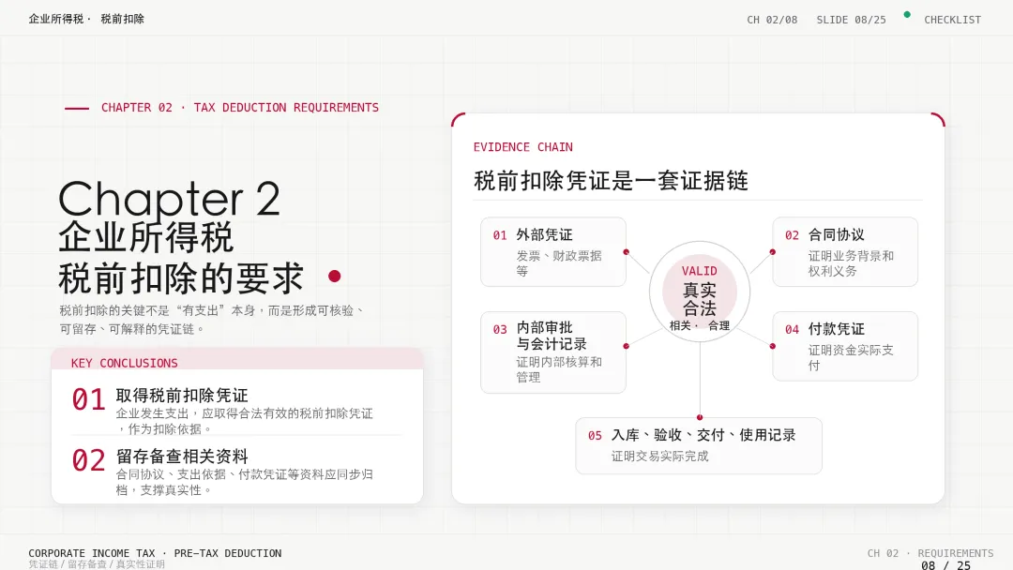Select the 04 付款凭证 card

click(x=845, y=346)
